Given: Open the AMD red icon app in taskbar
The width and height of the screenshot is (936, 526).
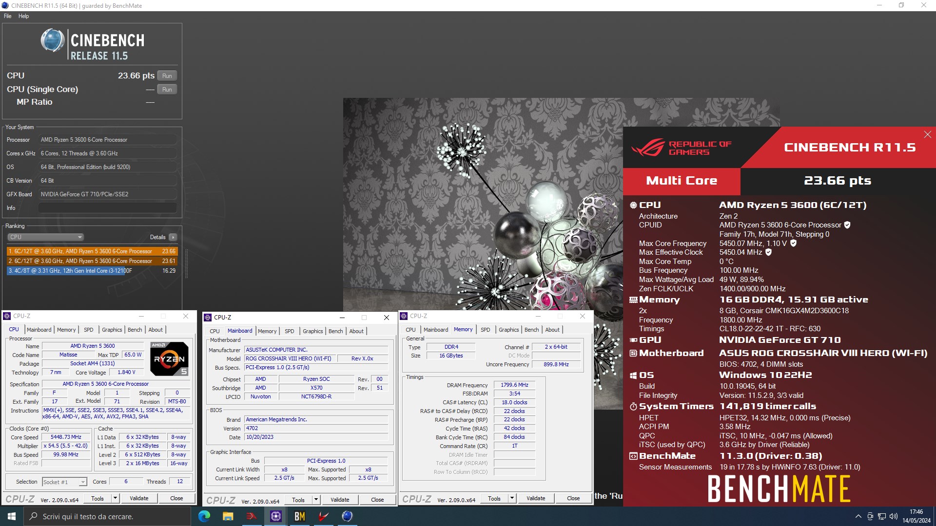Looking at the screenshot, I should pyautogui.click(x=252, y=516).
